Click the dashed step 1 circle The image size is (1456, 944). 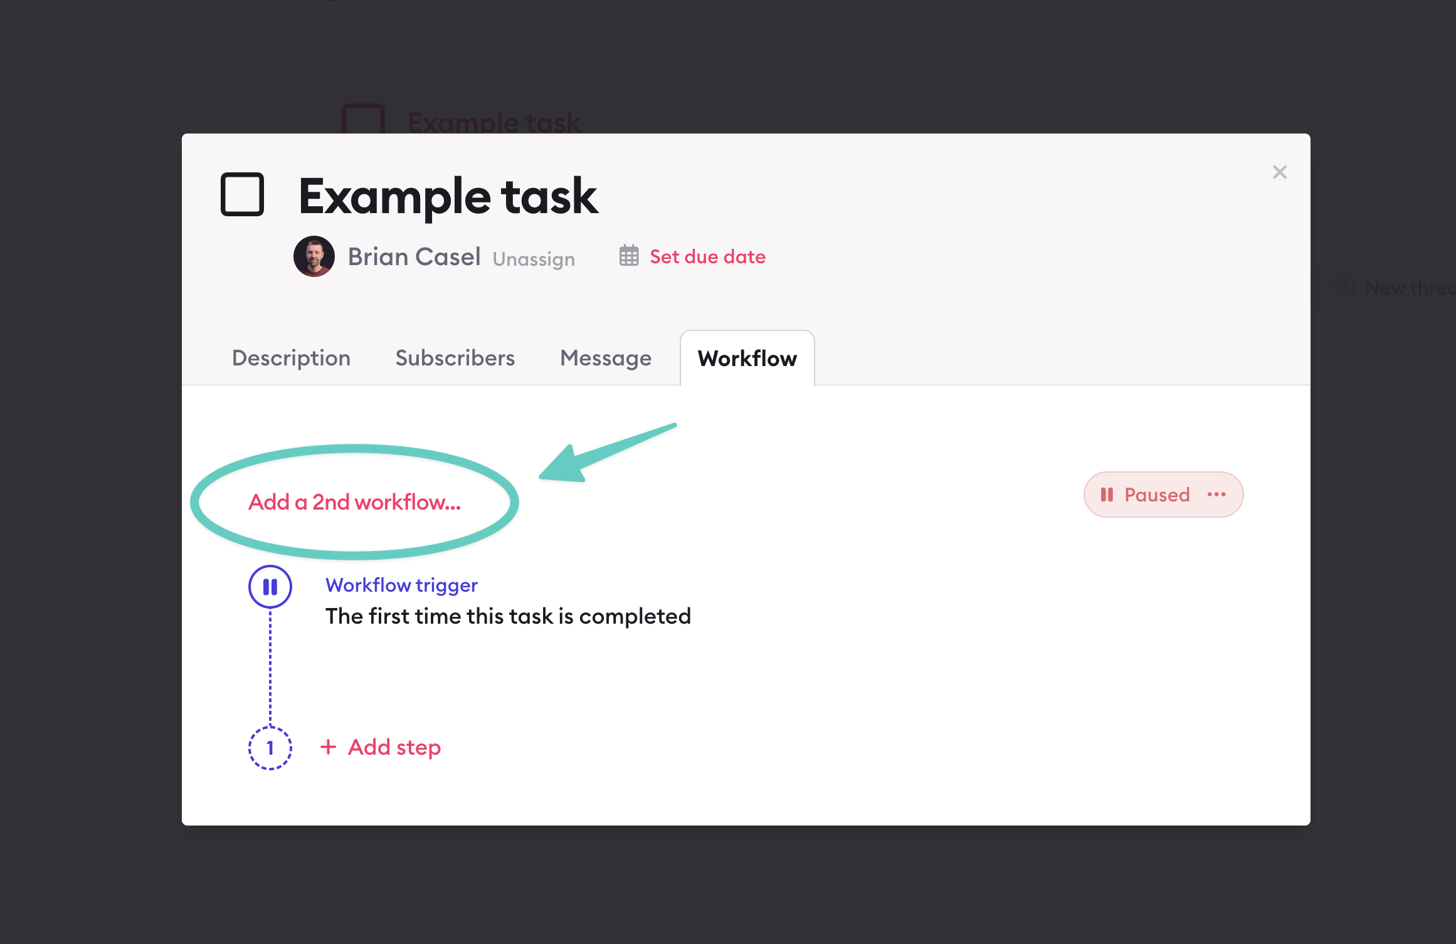click(270, 747)
